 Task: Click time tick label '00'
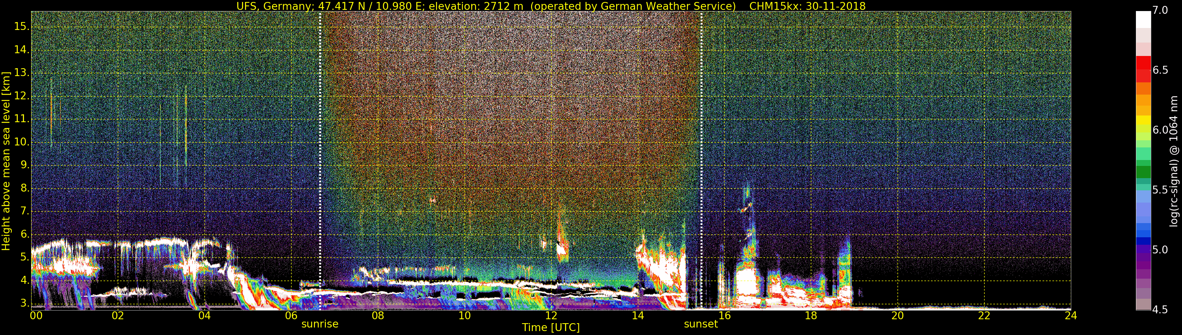(36, 316)
